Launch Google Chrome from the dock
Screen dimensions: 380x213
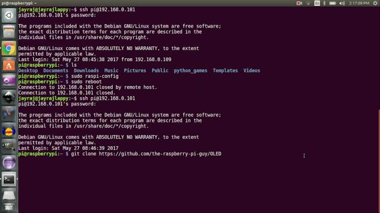click(9, 49)
